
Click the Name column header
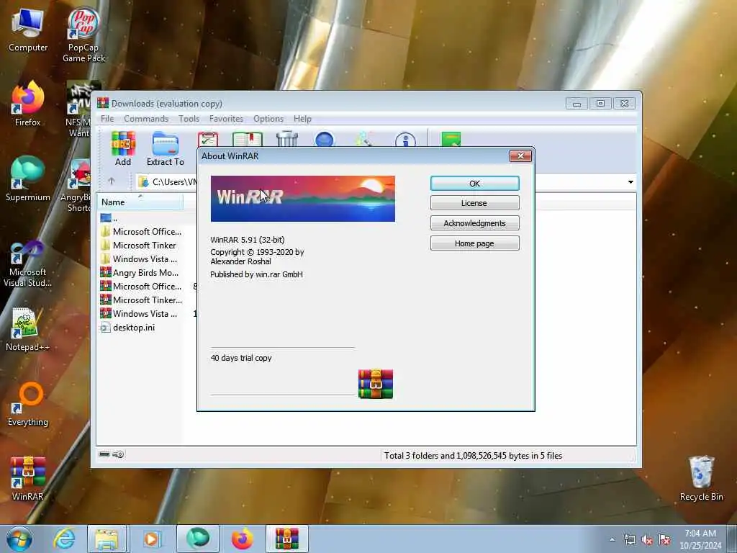tap(140, 202)
